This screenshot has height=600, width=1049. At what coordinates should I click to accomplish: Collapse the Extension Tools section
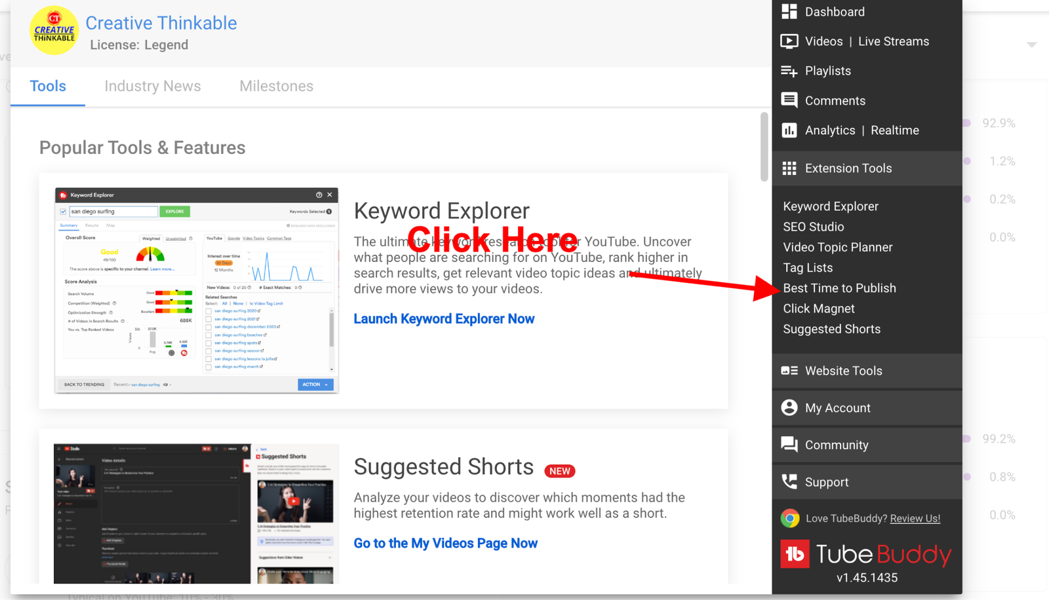[867, 168]
